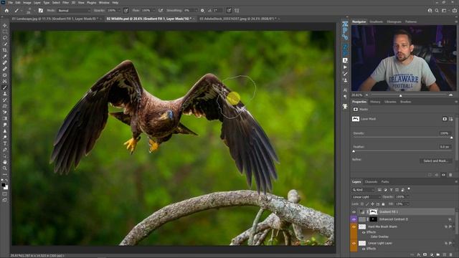The width and height of the screenshot is (459, 258).
Task: Toggle Effects visibility under Linear Light Layer
Action: click(x=364, y=249)
